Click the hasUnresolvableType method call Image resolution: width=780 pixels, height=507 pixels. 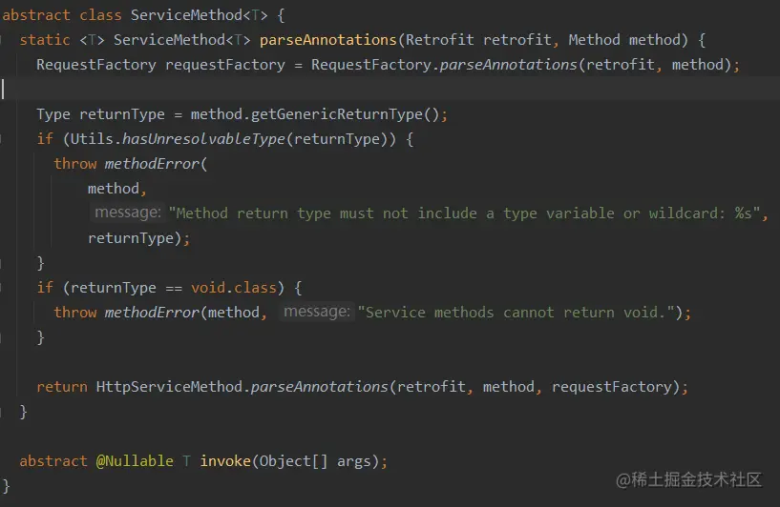pyautogui.click(x=204, y=139)
